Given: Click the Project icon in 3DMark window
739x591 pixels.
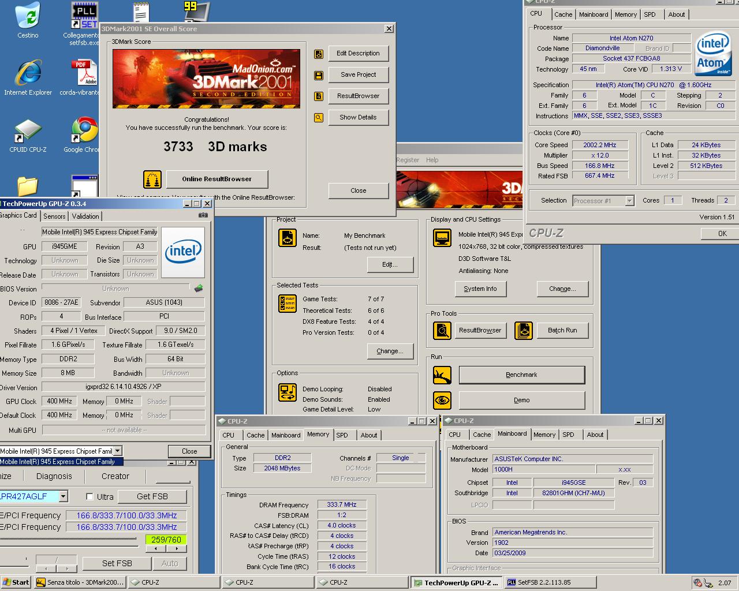Looking at the screenshot, I should 287,238.
